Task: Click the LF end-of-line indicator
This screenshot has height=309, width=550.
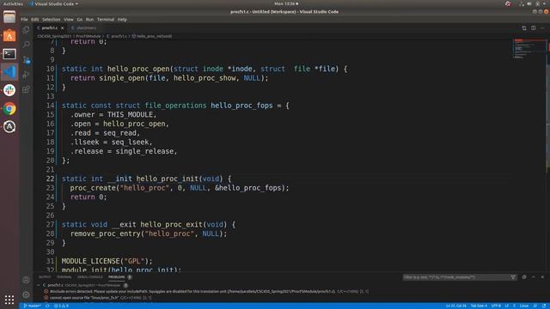Action: (x=507, y=306)
